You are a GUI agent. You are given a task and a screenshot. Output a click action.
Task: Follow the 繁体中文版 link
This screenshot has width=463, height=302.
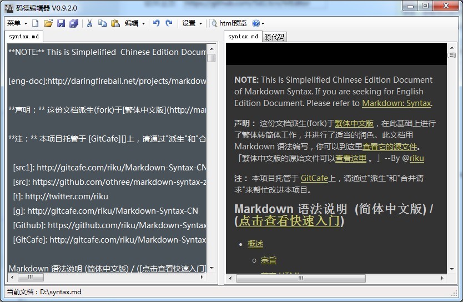[354, 123]
